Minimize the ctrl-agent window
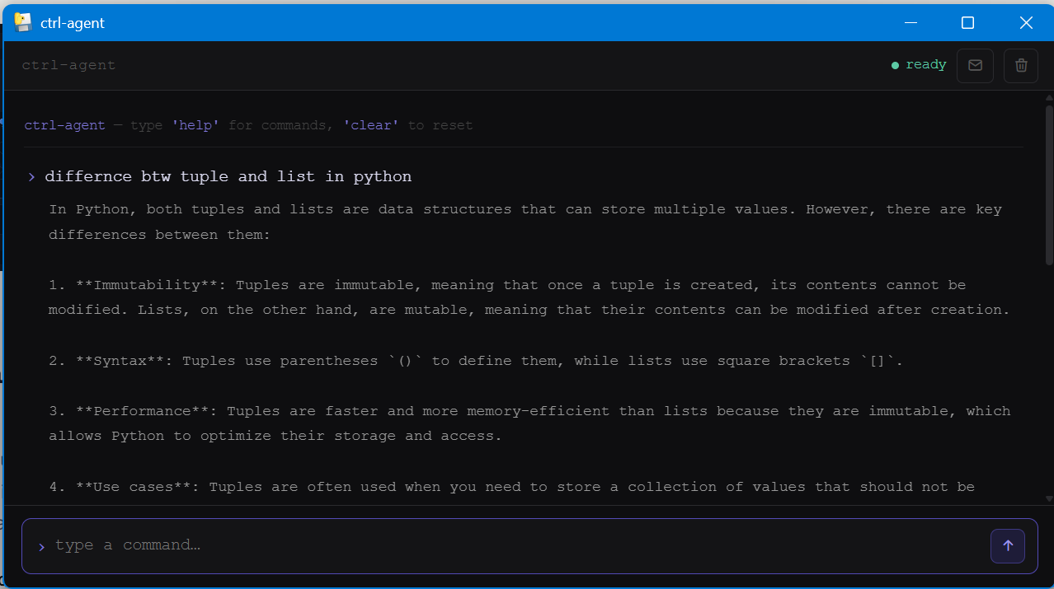This screenshot has width=1054, height=589. click(x=910, y=23)
